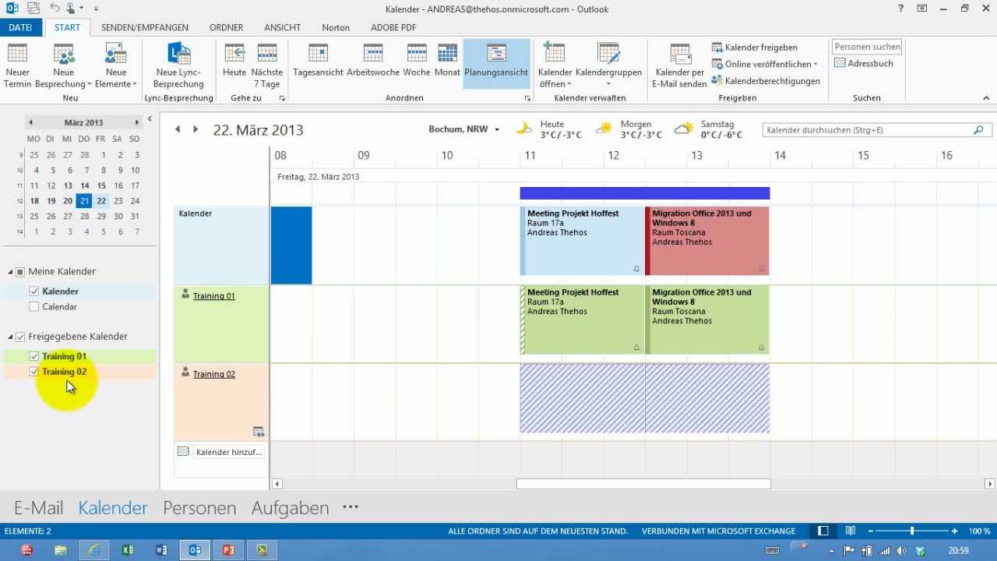Image resolution: width=997 pixels, height=561 pixels.
Task: Show Nächste 7 Tage
Action: click(267, 66)
